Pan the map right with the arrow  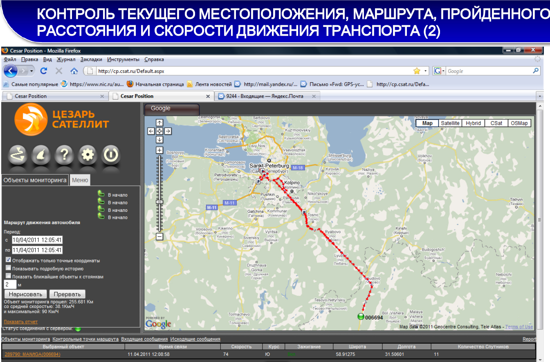point(168,131)
